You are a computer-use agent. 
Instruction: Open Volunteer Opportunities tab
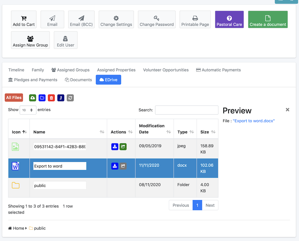(166, 70)
